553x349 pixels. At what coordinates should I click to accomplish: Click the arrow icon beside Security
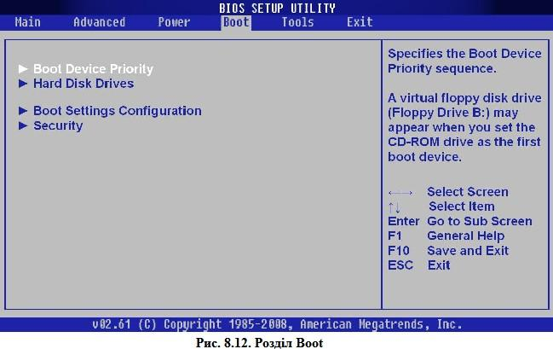23,125
